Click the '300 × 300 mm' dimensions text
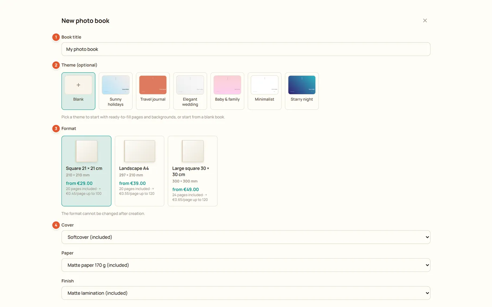 click(x=185, y=181)
